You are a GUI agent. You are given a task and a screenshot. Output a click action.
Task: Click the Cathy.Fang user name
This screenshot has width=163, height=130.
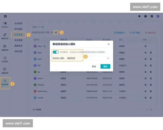point(42,91)
